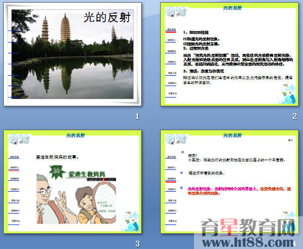The height and width of the screenshot is (249, 303).
Task: Click the corner mascot picture on slide 2
Action: 287,94
